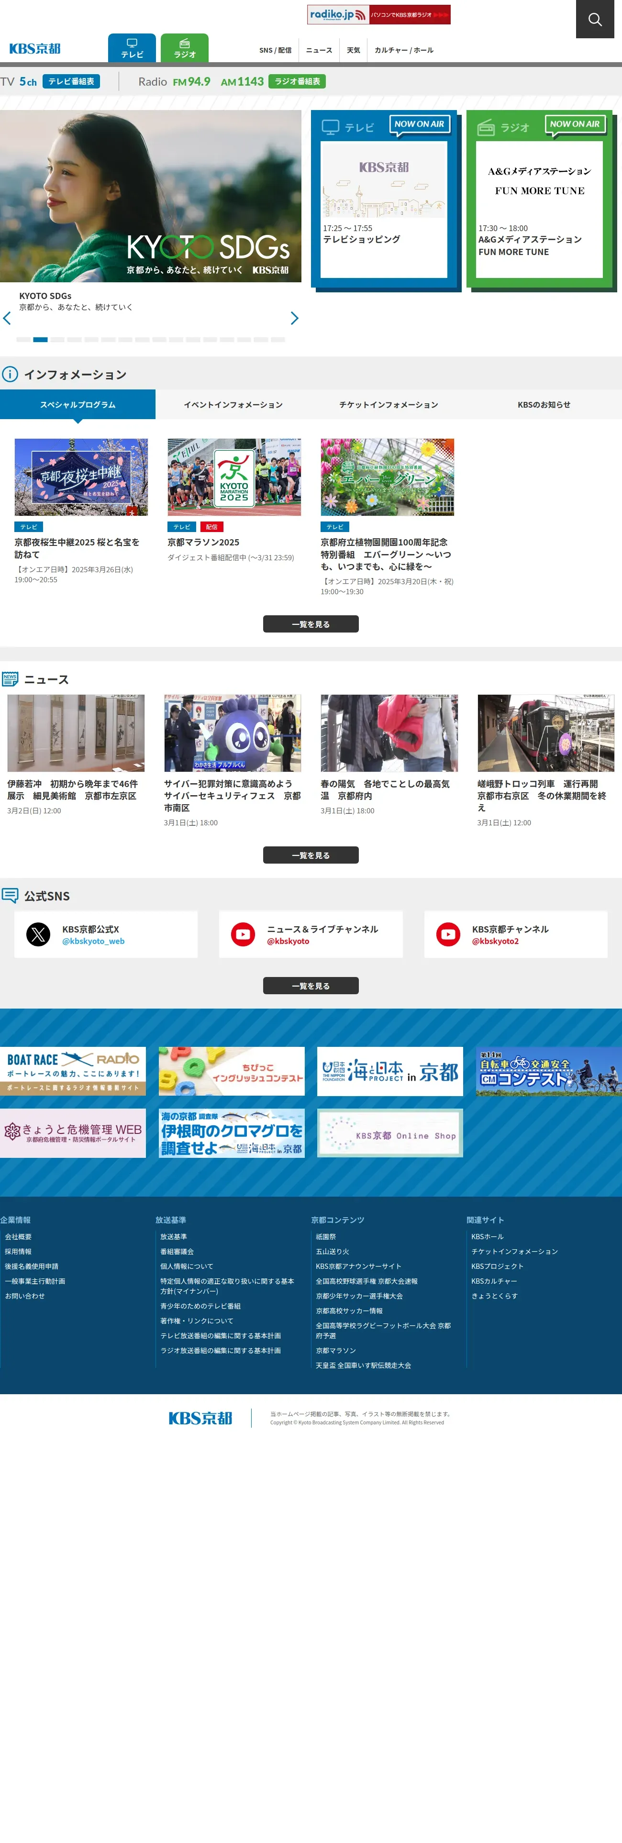Select the テレビ header tab
The width and height of the screenshot is (622, 1843).
(x=132, y=48)
